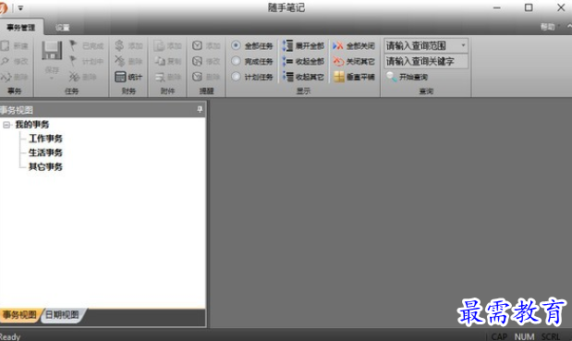Click the 删除 icon in 事务 group
Screen dimensions: 572x341
(x=6, y=77)
